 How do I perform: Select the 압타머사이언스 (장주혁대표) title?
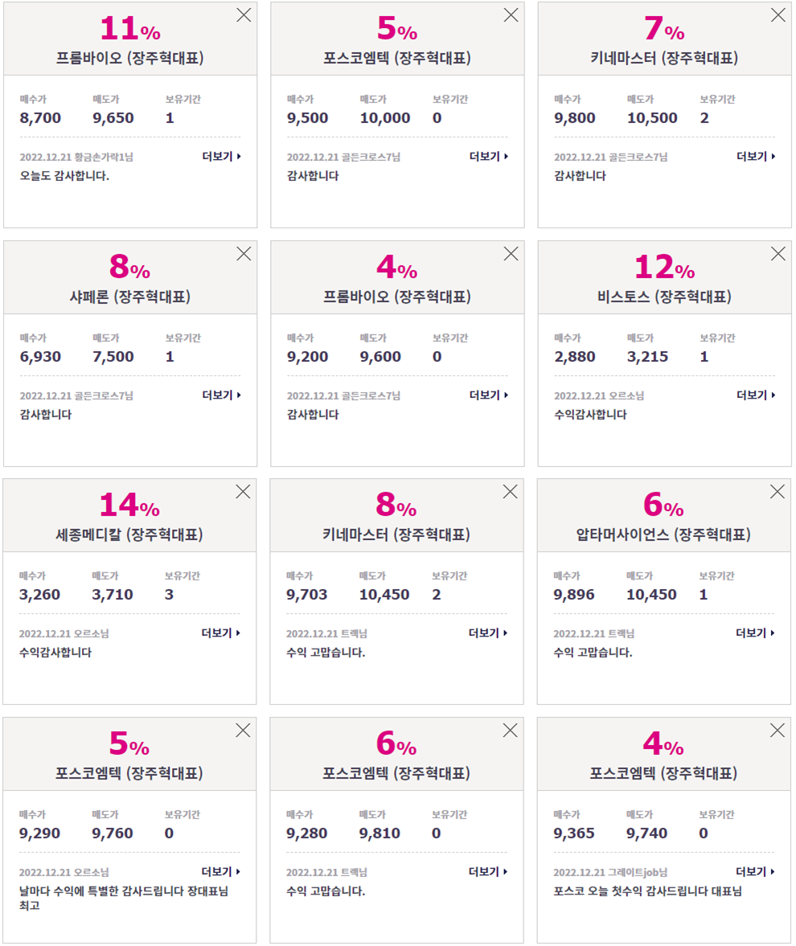tap(663, 534)
